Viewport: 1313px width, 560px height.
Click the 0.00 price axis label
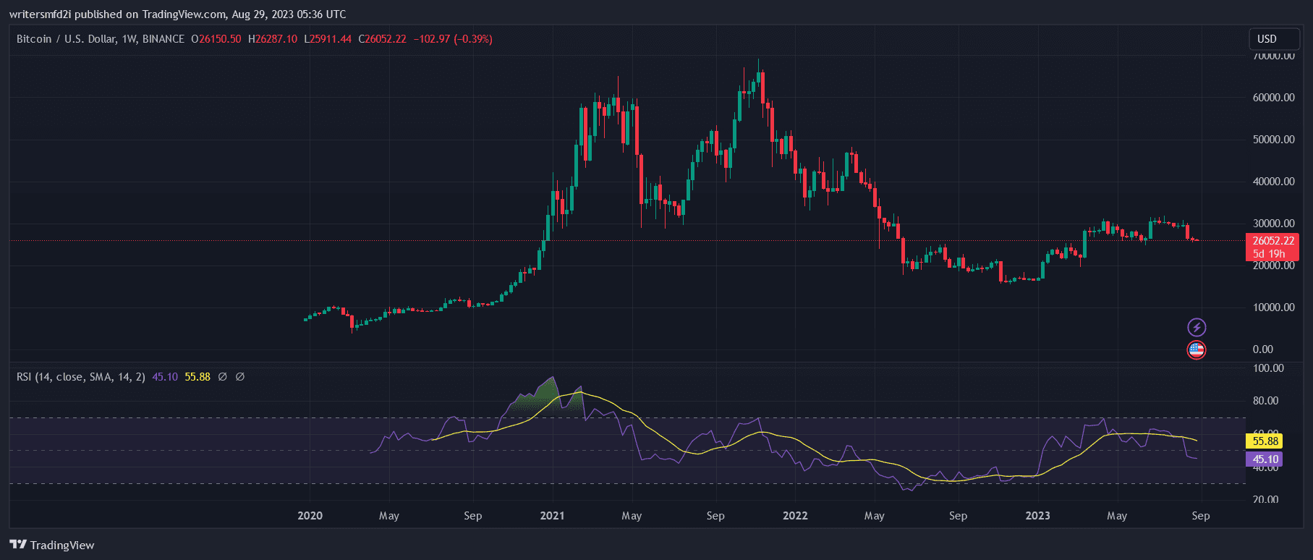click(x=1263, y=349)
